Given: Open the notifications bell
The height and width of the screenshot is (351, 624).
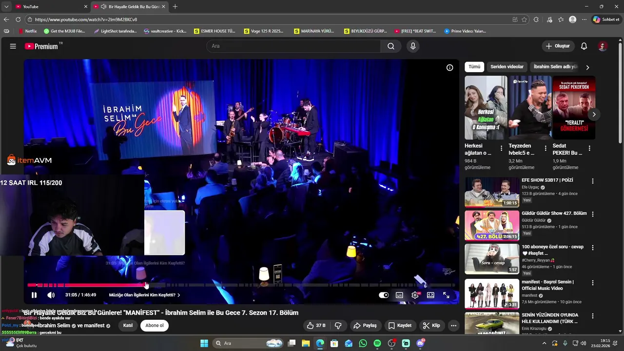Looking at the screenshot, I should pyautogui.click(x=584, y=46).
